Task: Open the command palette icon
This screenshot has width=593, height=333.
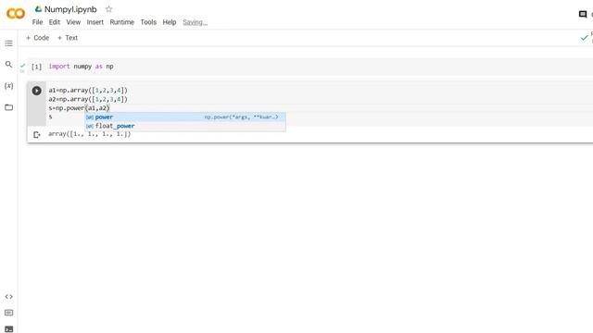Action: [x=8, y=313]
